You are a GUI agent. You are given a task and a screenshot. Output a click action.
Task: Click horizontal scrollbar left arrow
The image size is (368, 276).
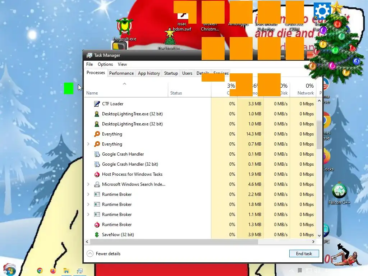(87, 241)
